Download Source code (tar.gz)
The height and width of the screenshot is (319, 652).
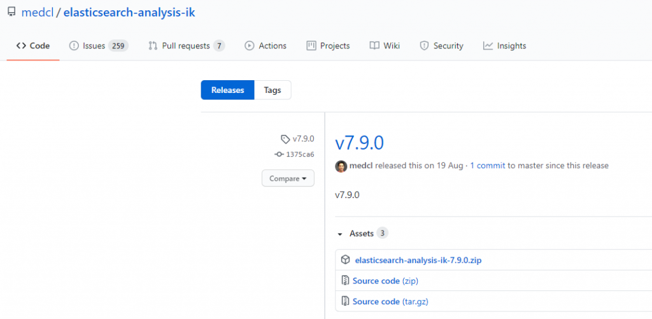coord(390,302)
